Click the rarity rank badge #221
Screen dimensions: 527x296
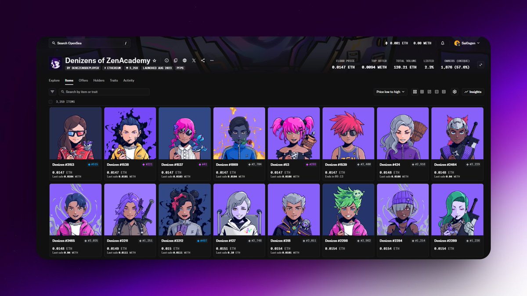pyautogui.click(x=148, y=164)
